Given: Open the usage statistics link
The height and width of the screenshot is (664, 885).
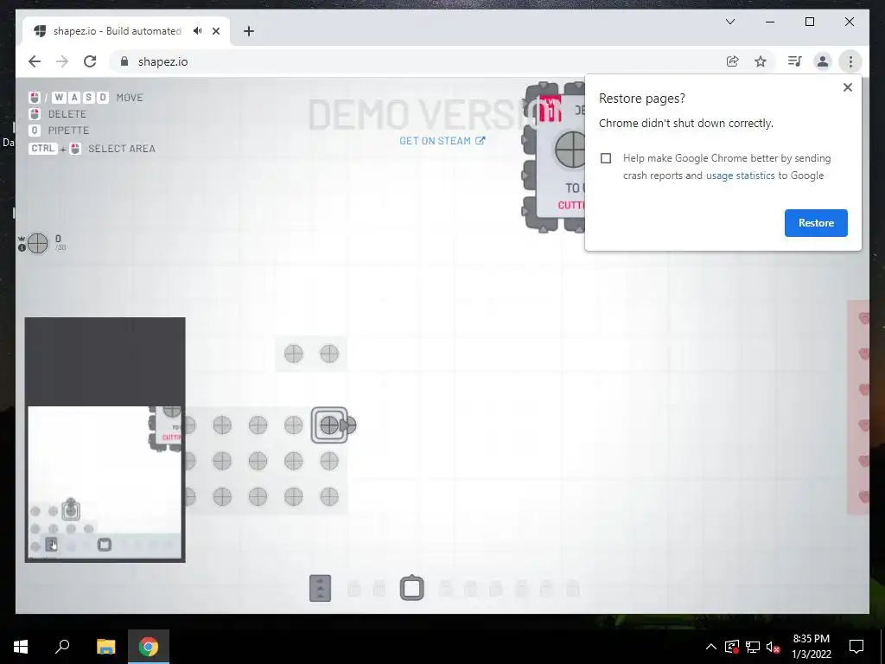Looking at the screenshot, I should tap(740, 176).
